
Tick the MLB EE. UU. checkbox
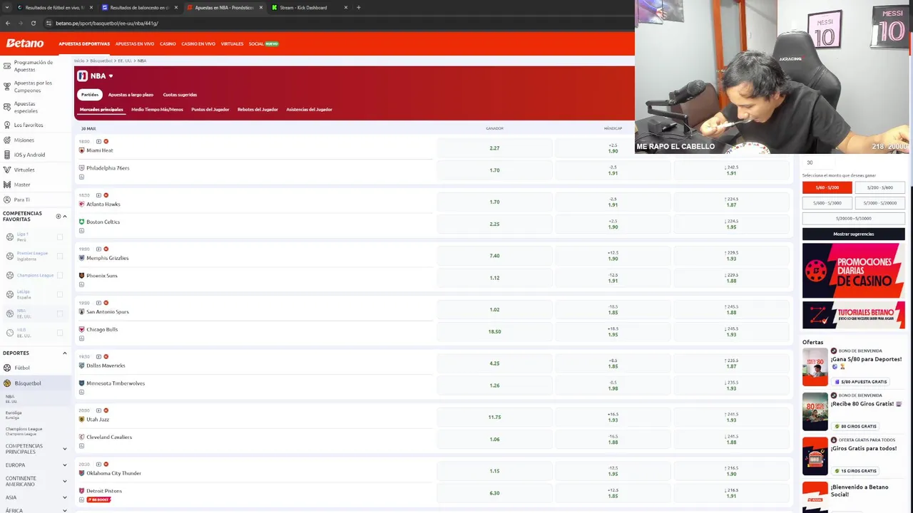pyautogui.click(x=60, y=333)
